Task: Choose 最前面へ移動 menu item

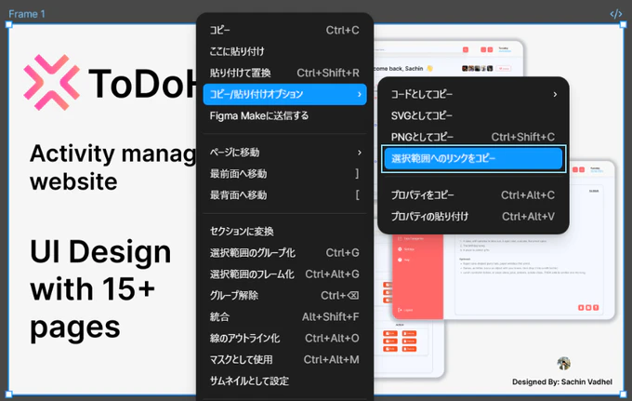Action: (x=284, y=174)
